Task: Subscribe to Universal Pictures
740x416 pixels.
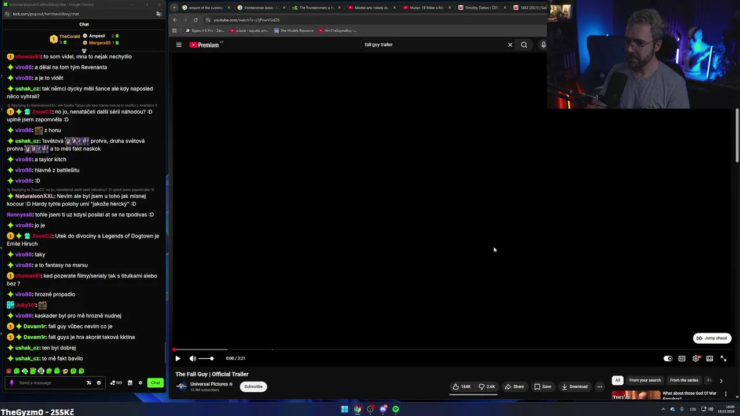Action: point(253,387)
